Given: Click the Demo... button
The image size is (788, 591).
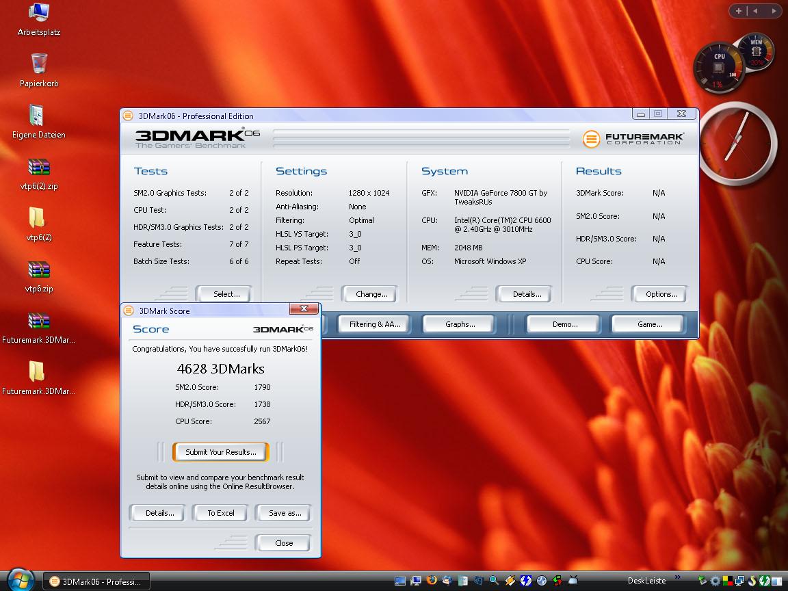Looking at the screenshot, I should pos(564,324).
